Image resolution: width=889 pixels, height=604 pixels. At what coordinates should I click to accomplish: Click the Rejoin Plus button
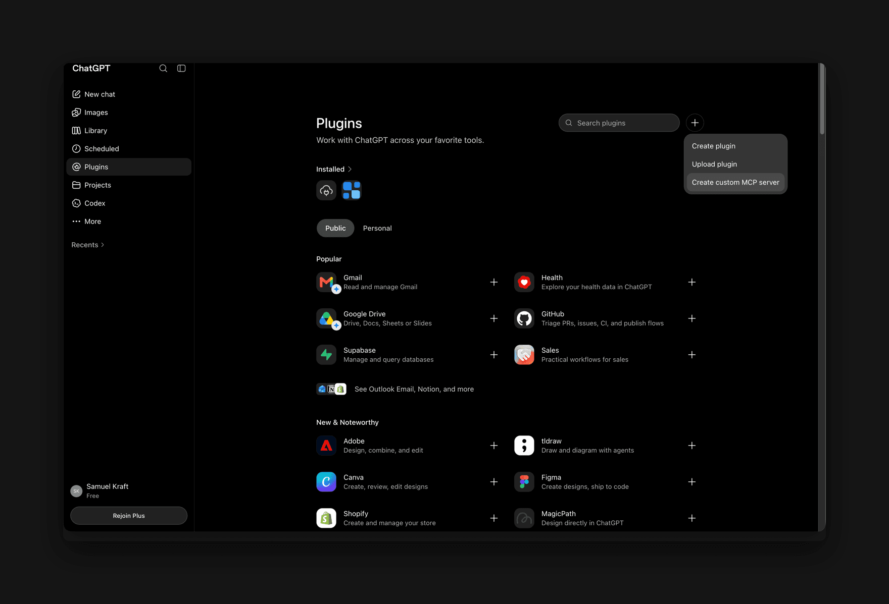[129, 516]
